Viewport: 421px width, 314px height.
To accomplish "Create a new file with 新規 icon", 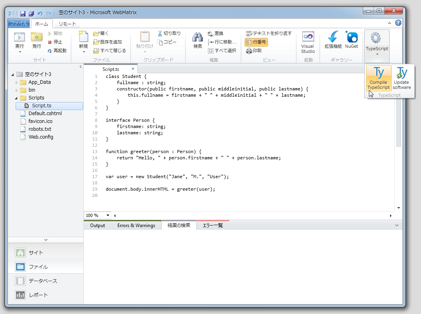I will click(83, 37).
